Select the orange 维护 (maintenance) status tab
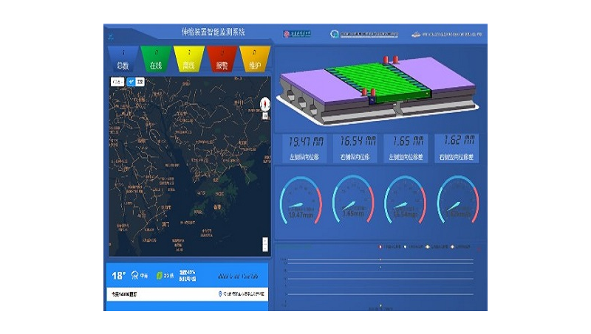The width and height of the screenshot is (591, 334). 255,59
